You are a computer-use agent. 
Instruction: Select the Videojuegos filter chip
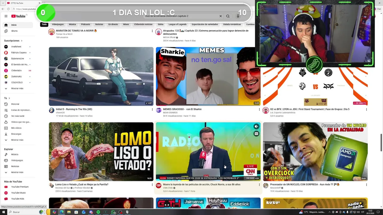pyautogui.click(x=58, y=24)
